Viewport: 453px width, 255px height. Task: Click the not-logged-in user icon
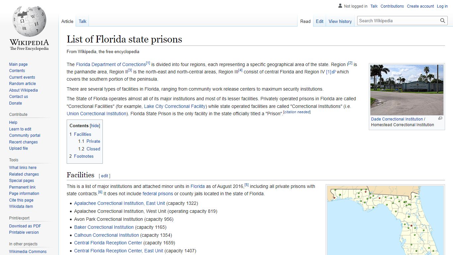coord(340,6)
